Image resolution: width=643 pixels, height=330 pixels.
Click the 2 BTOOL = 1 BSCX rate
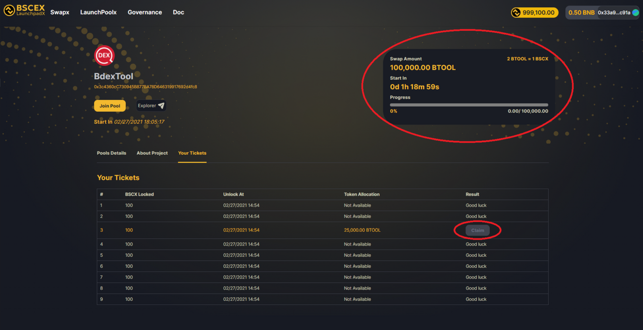click(x=527, y=59)
